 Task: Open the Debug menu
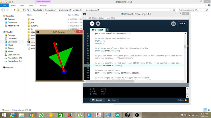tap(101, 18)
